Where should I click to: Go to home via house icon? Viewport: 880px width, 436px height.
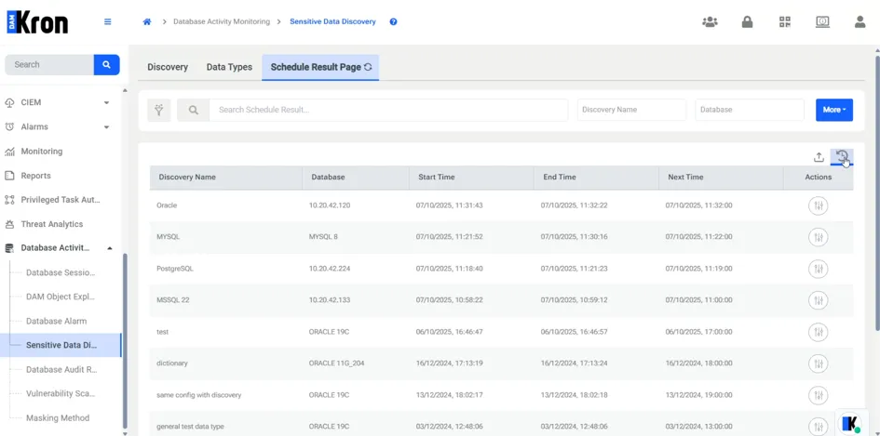[x=147, y=22]
